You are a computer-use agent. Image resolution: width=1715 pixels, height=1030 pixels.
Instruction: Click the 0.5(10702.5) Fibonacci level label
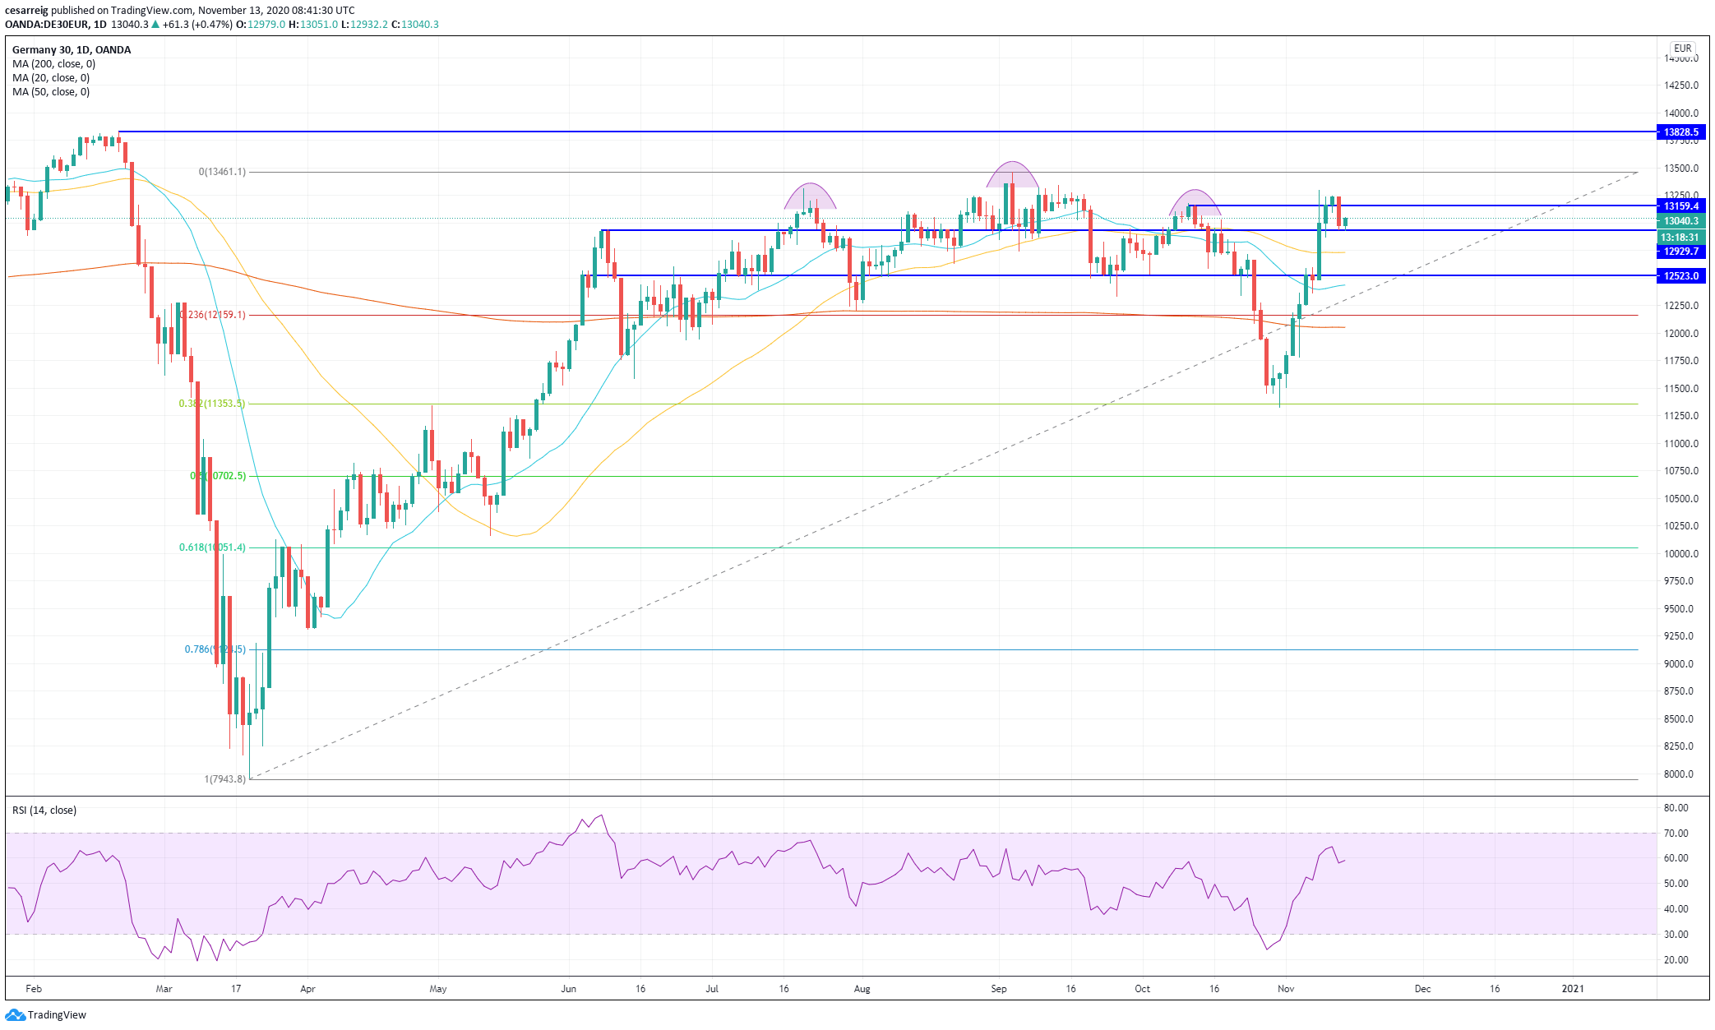(218, 476)
